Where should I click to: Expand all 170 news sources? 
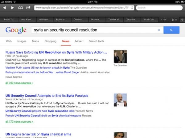click(x=19, y=122)
